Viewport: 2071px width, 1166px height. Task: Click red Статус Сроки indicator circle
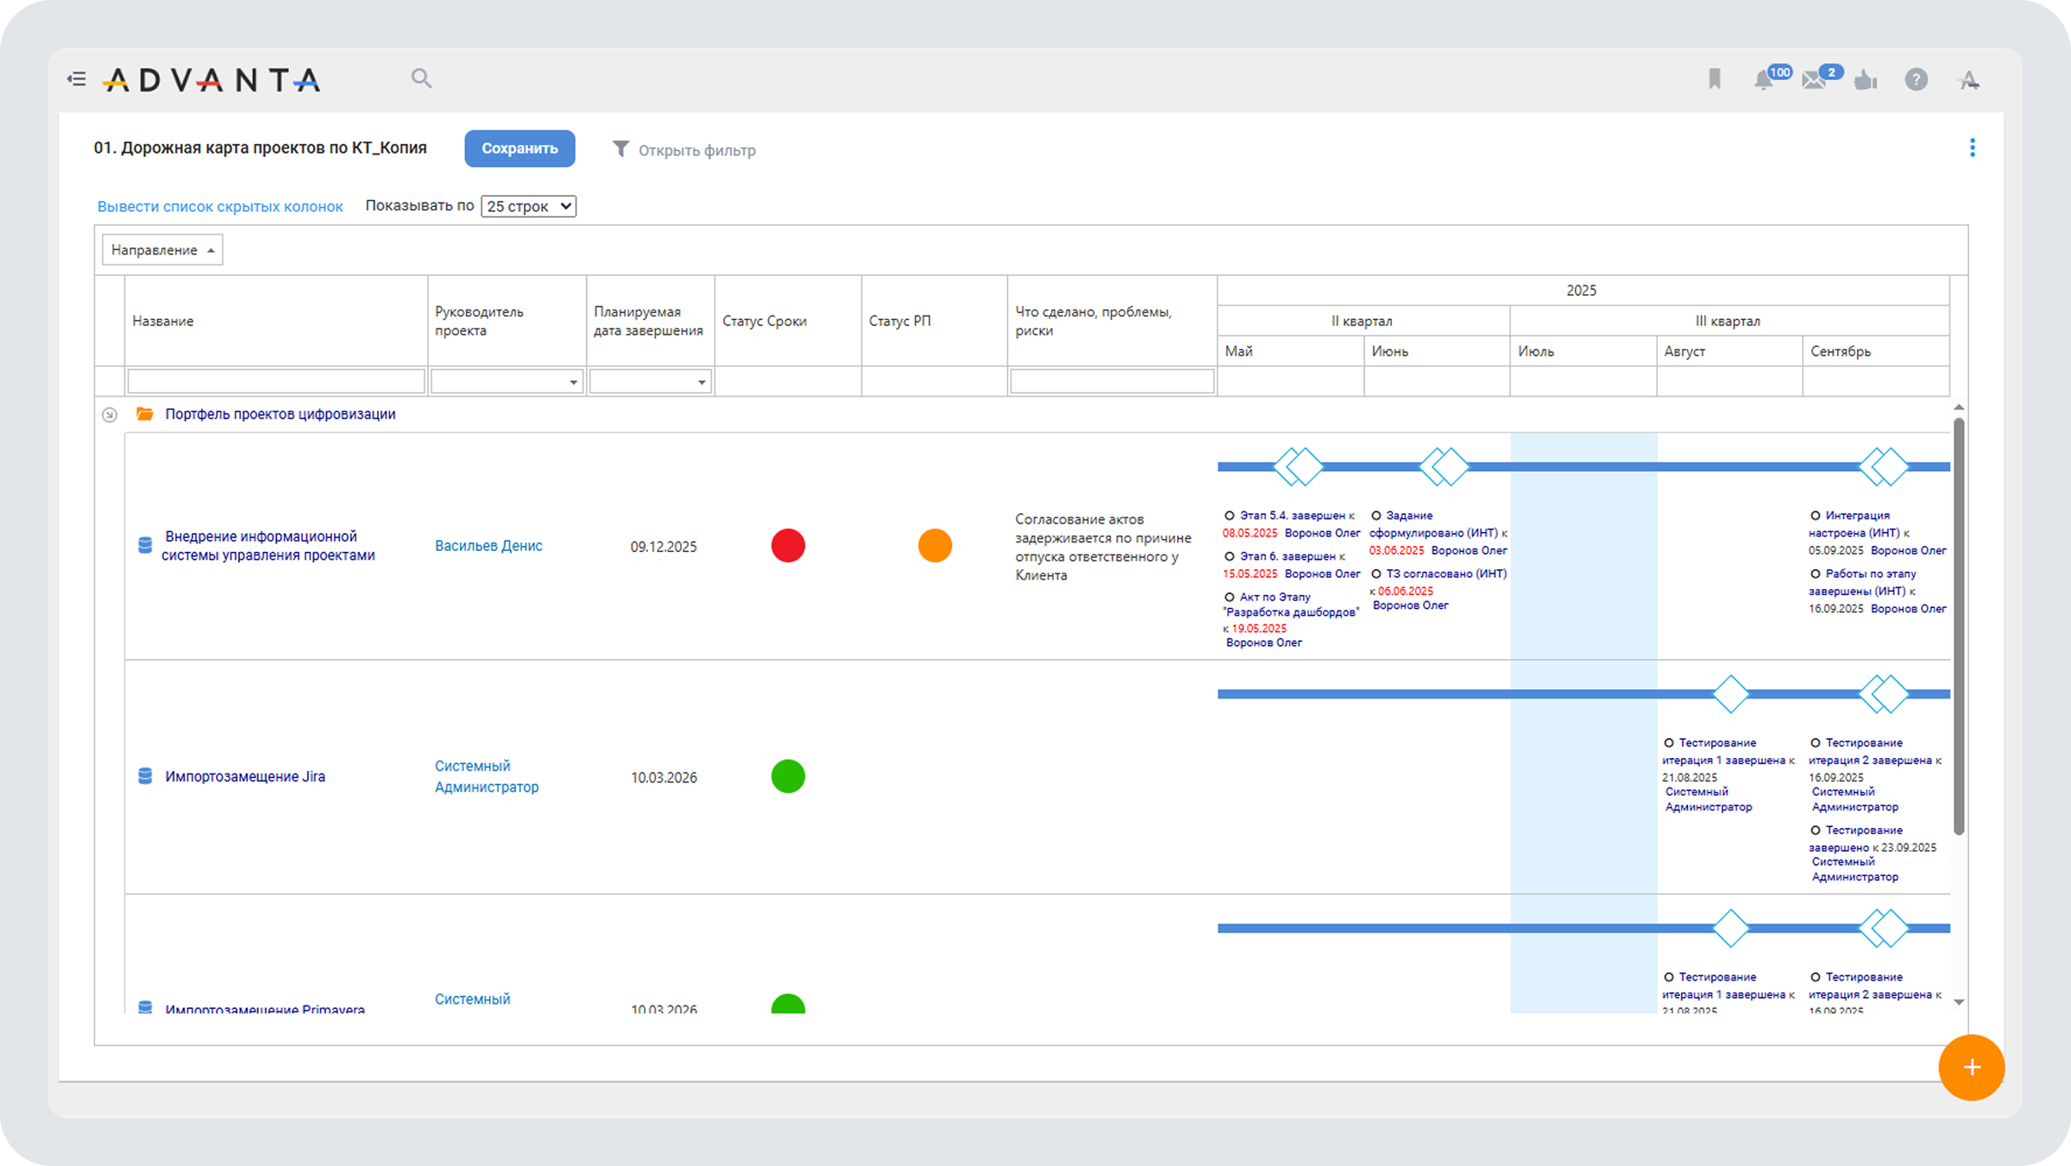click(x=788, y=546)
